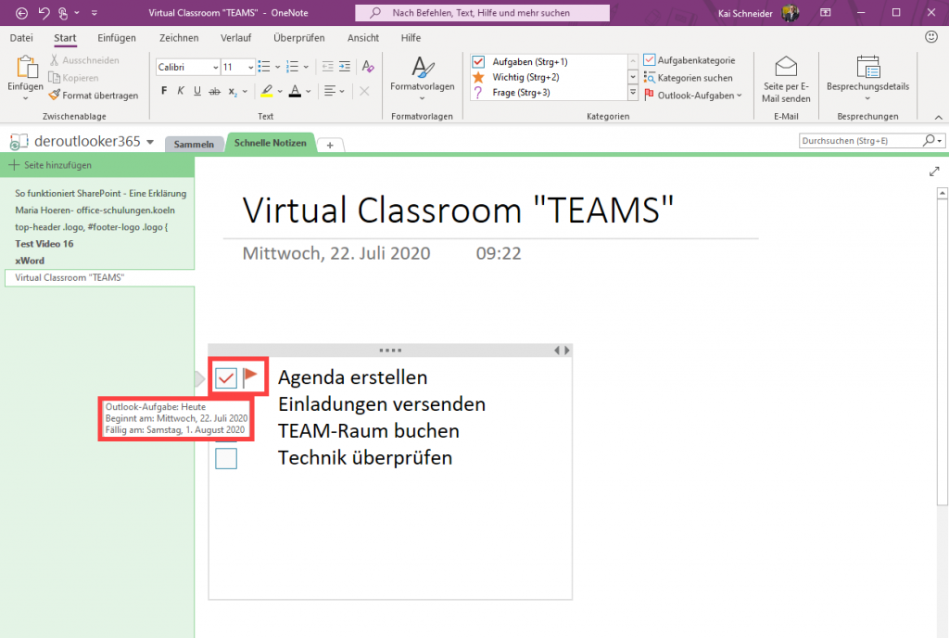Click the Outlook flag next to Agenda erstellen
This screenshot has height=638, width=949.
tap(250, 376)
